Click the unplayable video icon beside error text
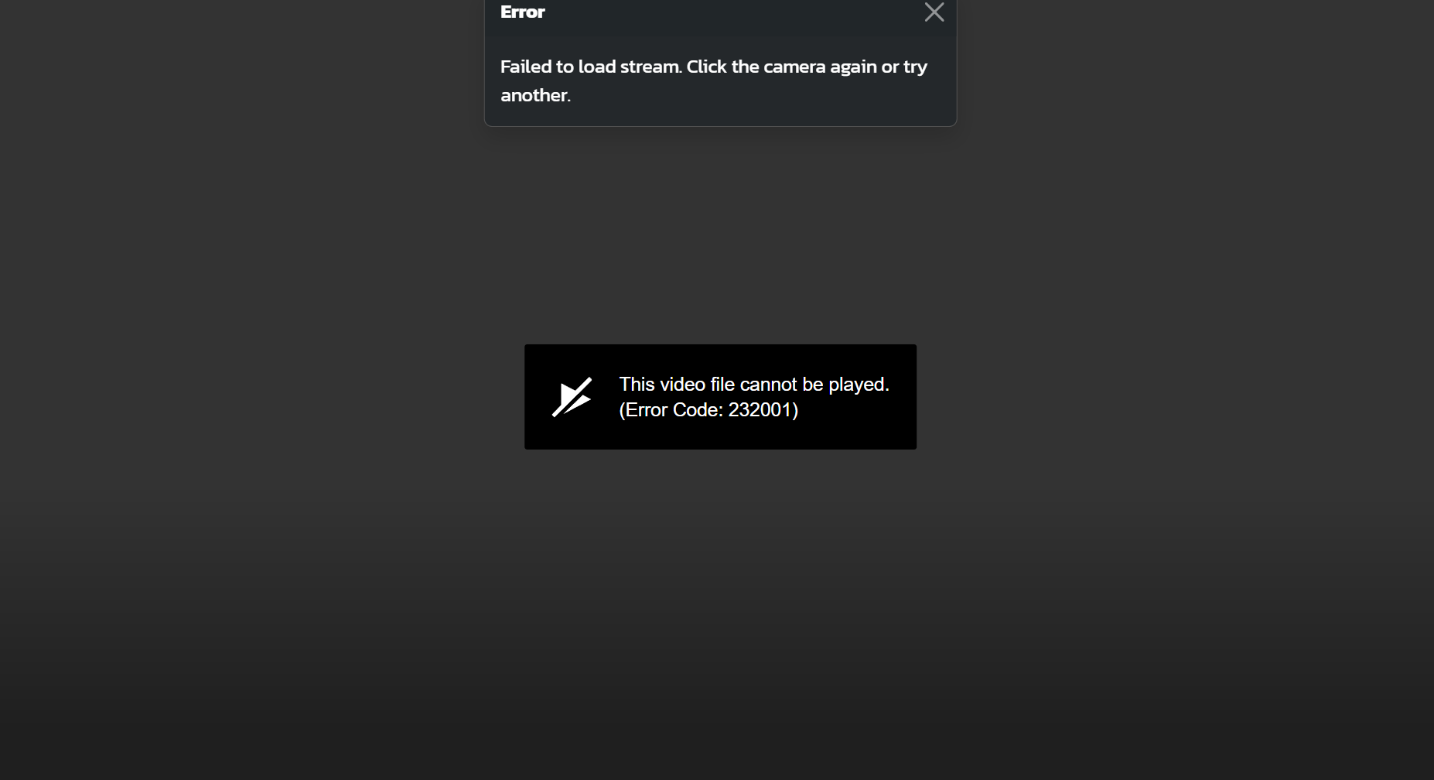This screenshot has width=1434, height=780. point(572,397)
